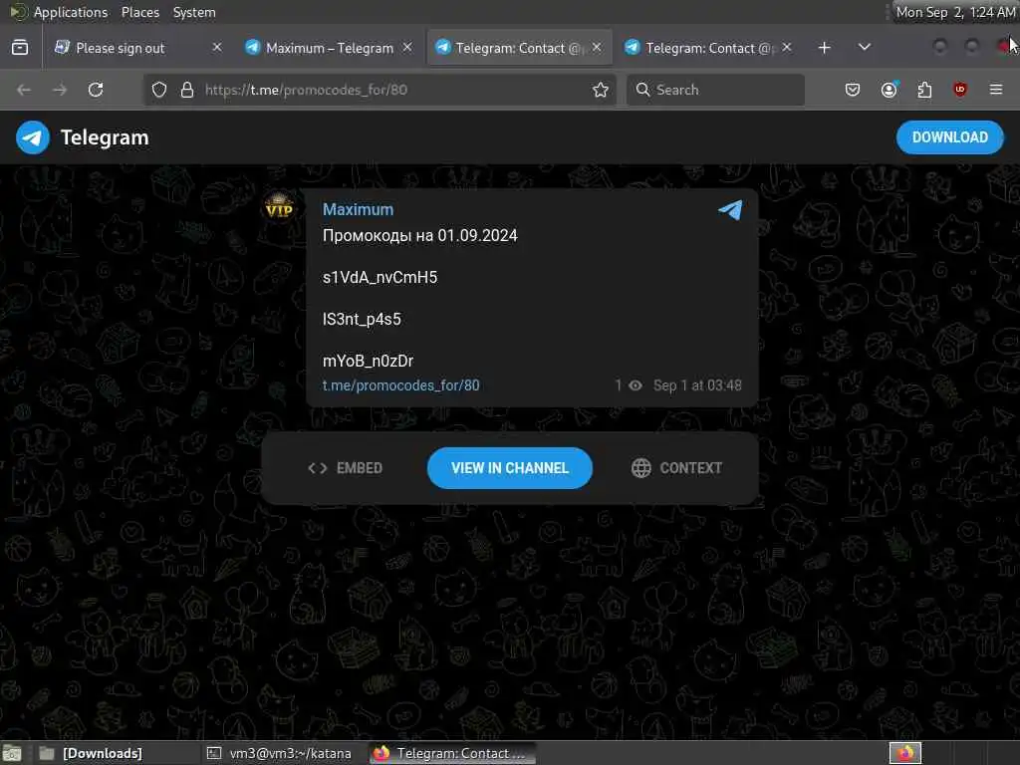Click the browser forward arrow
Screen dimensions: 1020x765
[x=59, y=90]
